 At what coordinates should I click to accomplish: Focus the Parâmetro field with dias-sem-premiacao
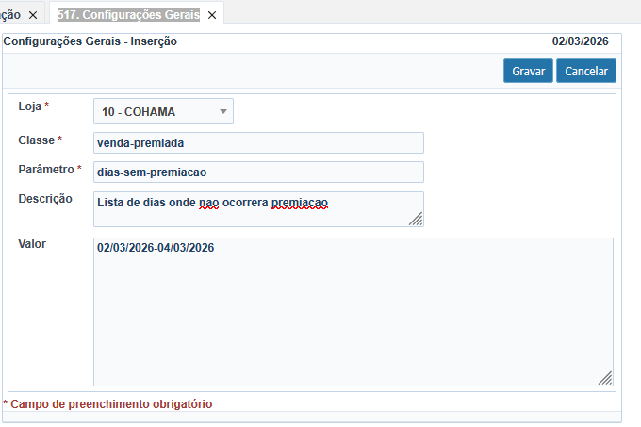(258, 172)
